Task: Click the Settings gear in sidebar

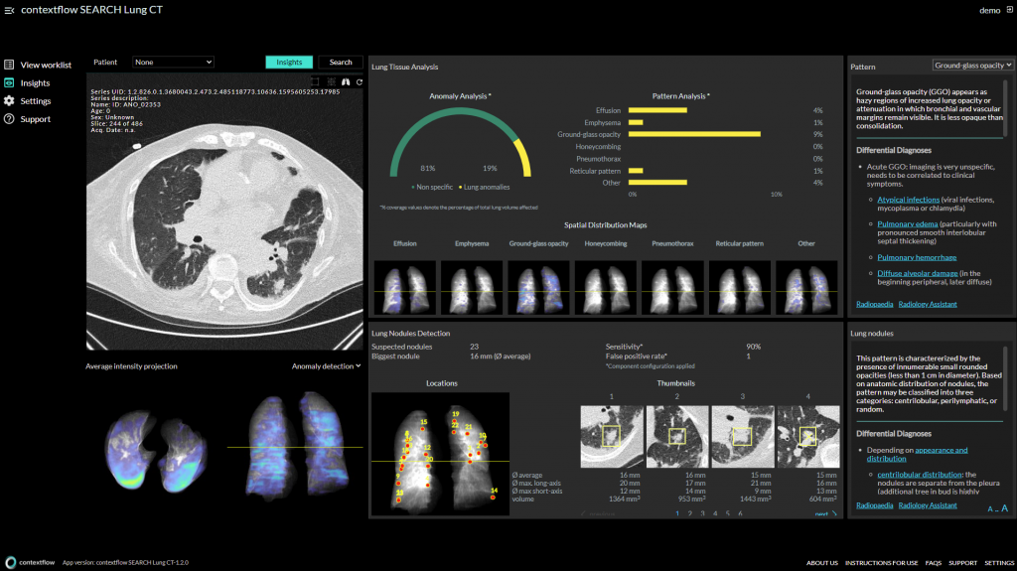Action: (x=9, y=101)
